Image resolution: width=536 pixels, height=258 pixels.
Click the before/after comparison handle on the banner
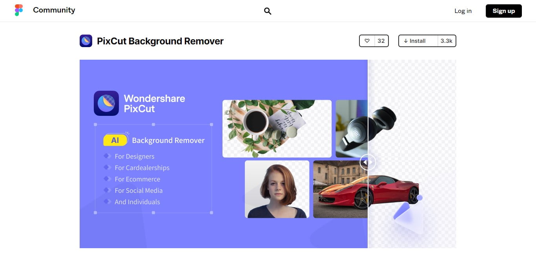(x=368, y=162)
